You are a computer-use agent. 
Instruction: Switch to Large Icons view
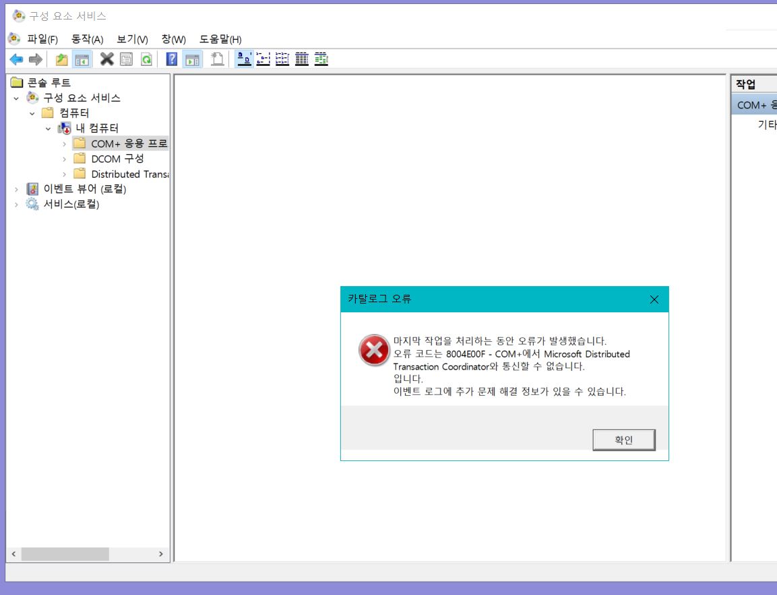click(x=245, y=59)
